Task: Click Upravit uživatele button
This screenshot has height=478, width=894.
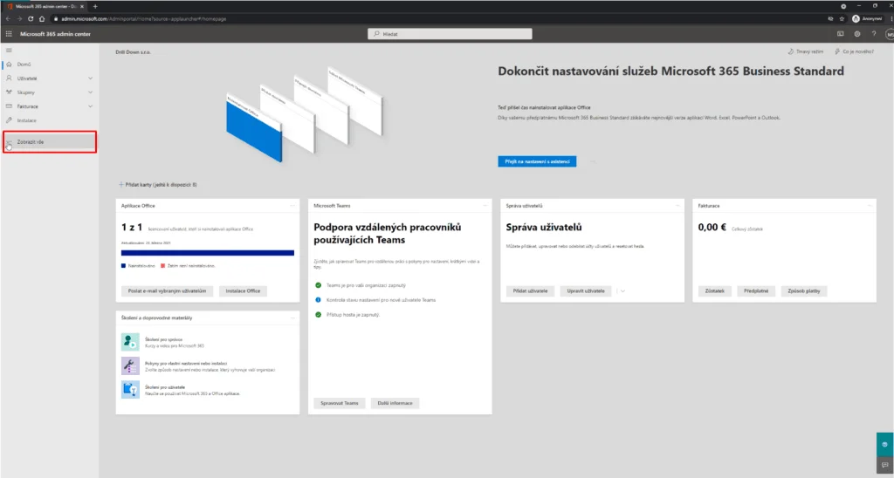Action: coord(586,291)
